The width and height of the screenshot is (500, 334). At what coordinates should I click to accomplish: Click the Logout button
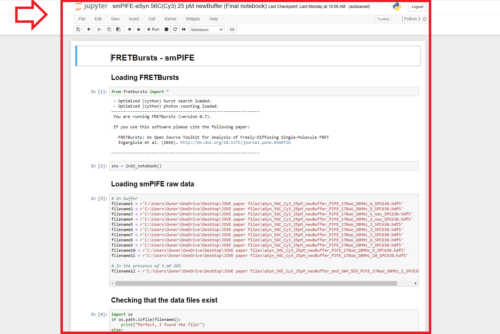coord(417,7)
